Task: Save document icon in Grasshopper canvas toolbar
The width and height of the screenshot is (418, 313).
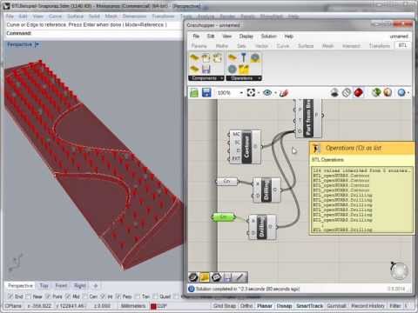Action: (206, 93)
